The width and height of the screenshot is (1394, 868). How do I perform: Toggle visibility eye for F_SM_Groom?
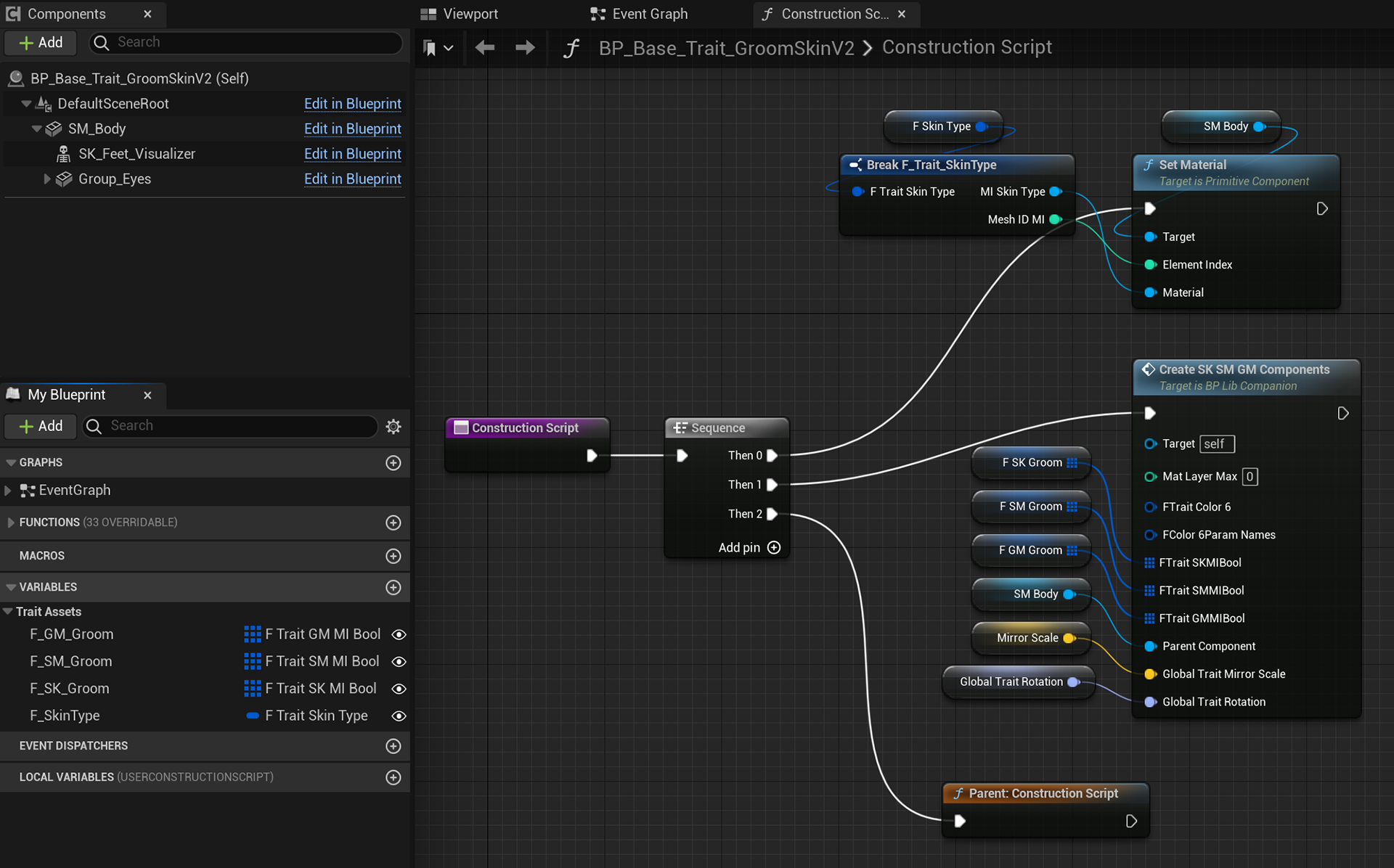pos(399,662)
